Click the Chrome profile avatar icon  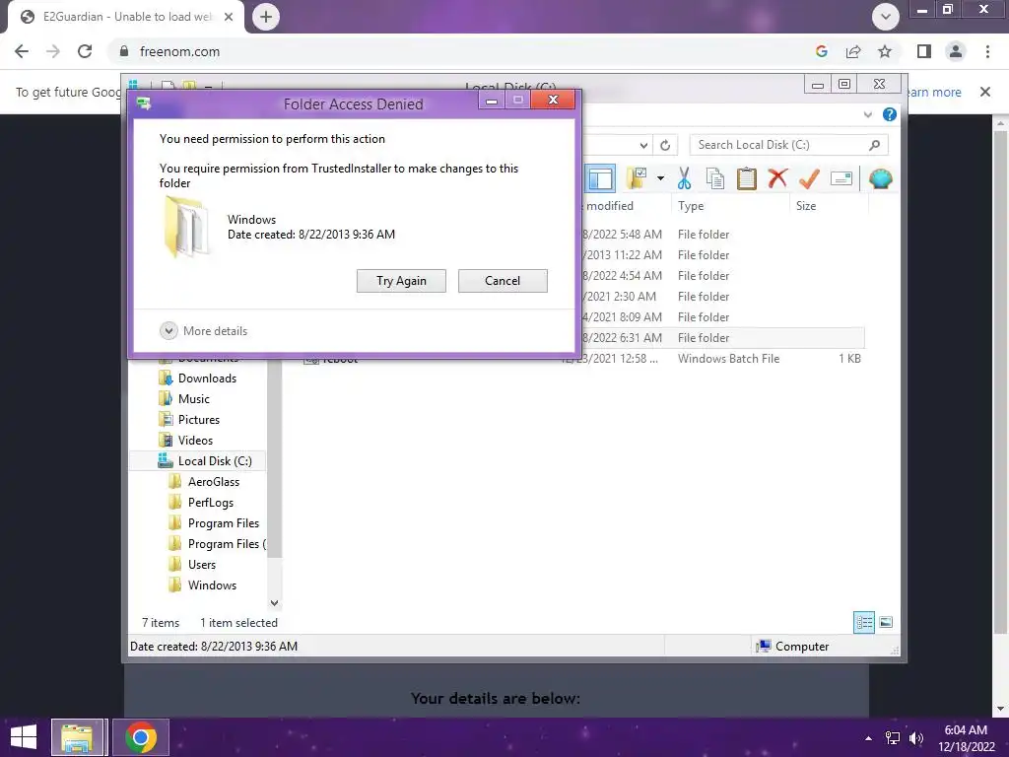(x=956, y=51)
